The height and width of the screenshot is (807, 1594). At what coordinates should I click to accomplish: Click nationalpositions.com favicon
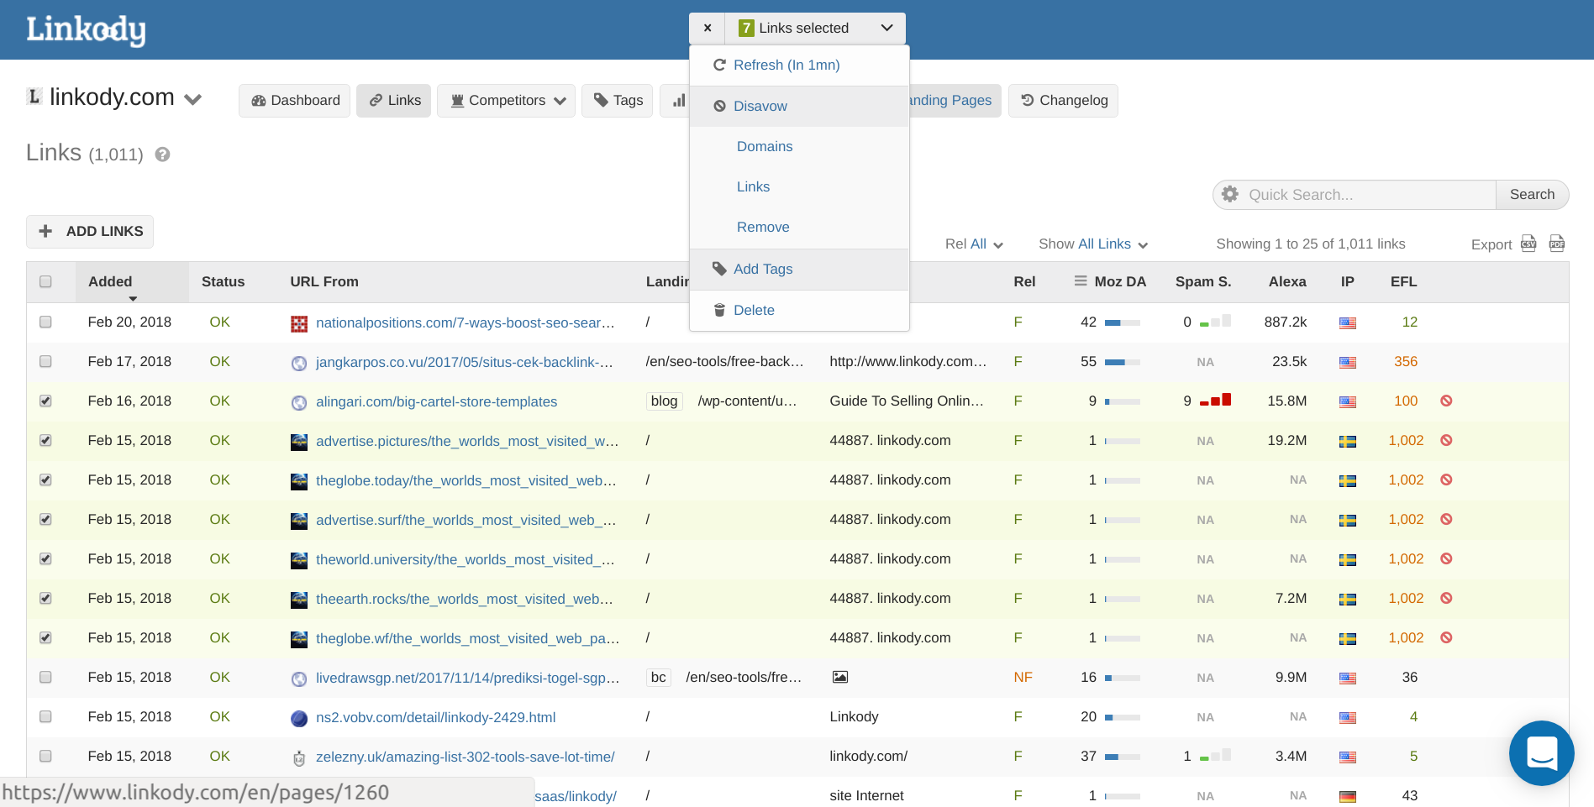(299, 323)
